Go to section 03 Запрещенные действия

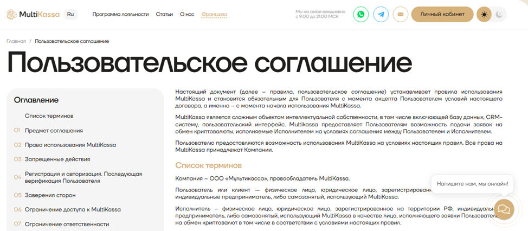pyautogui.click(x=57, y=159)
